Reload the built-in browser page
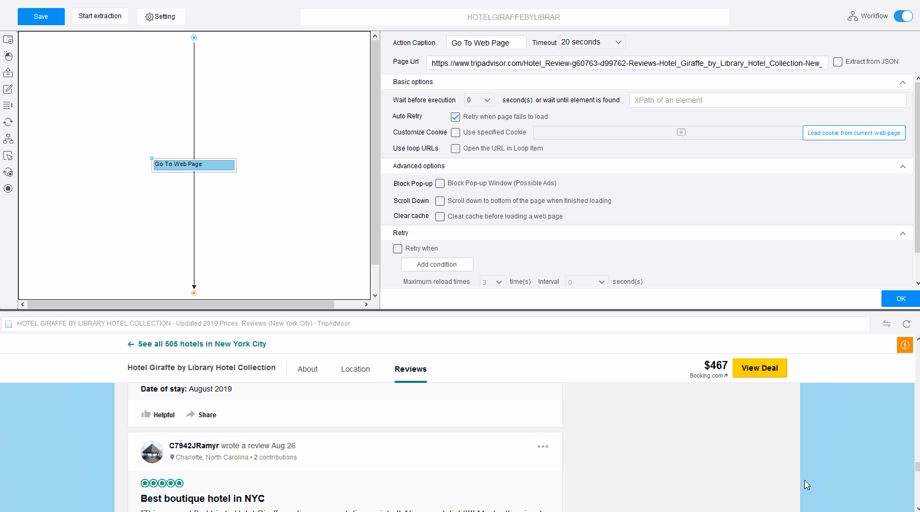Image resolution: width=920 pixels, height=512 pixels. coord(907,323)
